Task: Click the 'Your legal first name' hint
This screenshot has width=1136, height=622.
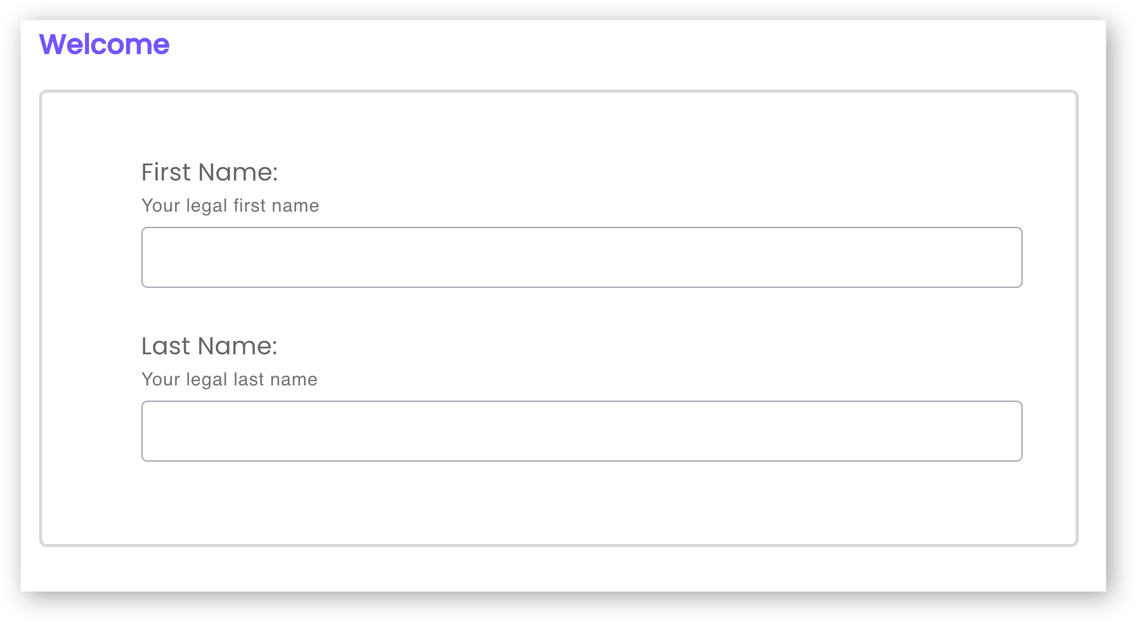Action: [x=230, y=206]
